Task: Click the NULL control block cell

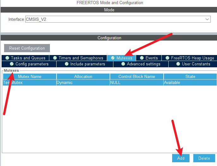Action: [x=136, y=82]
